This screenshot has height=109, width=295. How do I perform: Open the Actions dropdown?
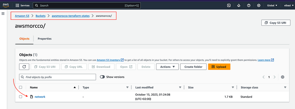point(167,67)
